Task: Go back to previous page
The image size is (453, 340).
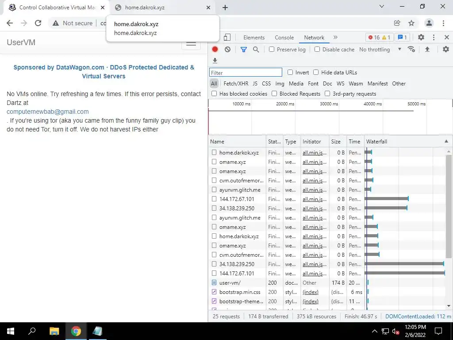Action: click(x=10, y=23)
